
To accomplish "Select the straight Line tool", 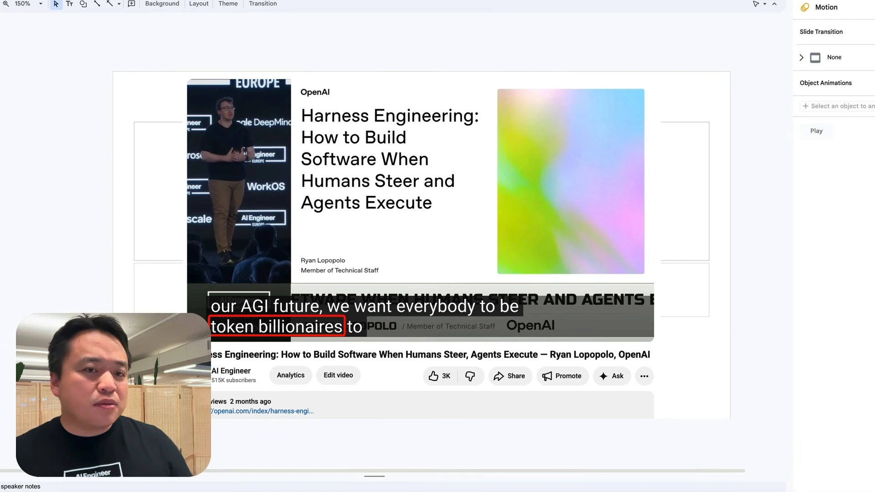I will 97,4.
